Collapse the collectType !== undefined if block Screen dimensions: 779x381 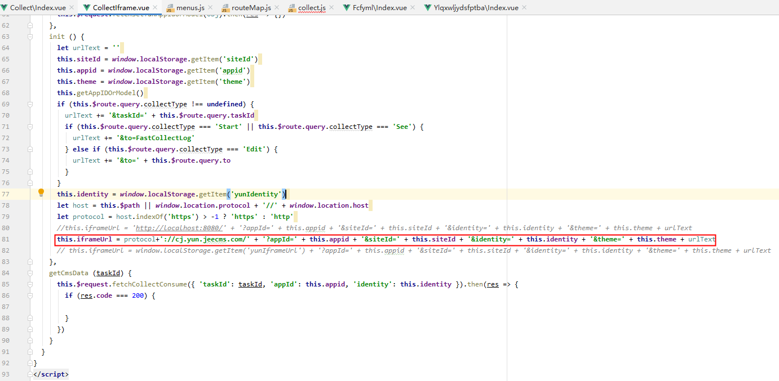[30, 104]
